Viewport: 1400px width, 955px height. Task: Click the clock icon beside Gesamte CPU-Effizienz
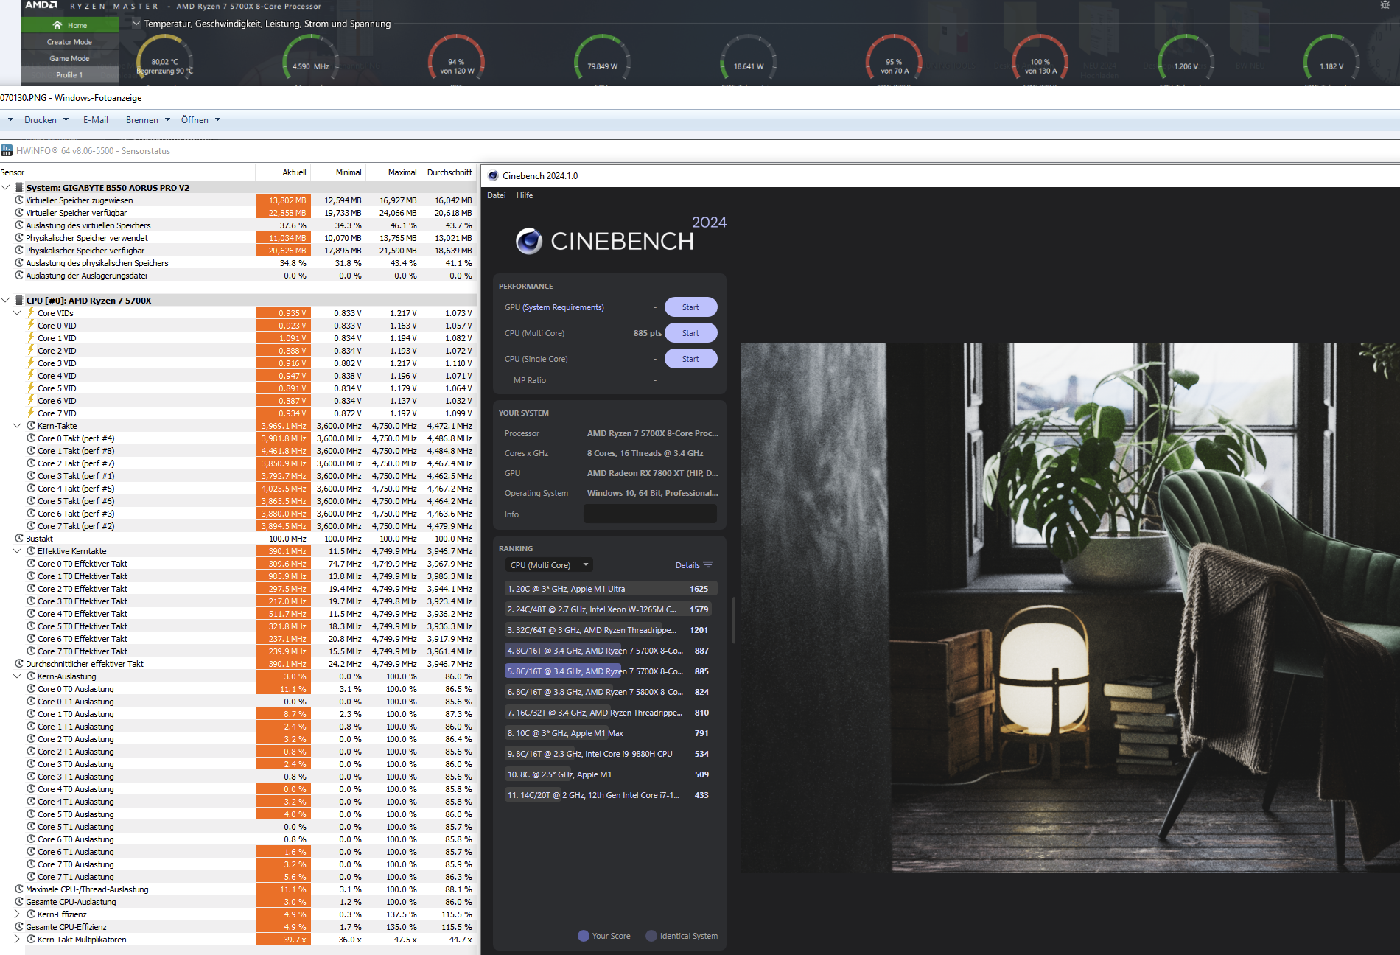[19, 927]
